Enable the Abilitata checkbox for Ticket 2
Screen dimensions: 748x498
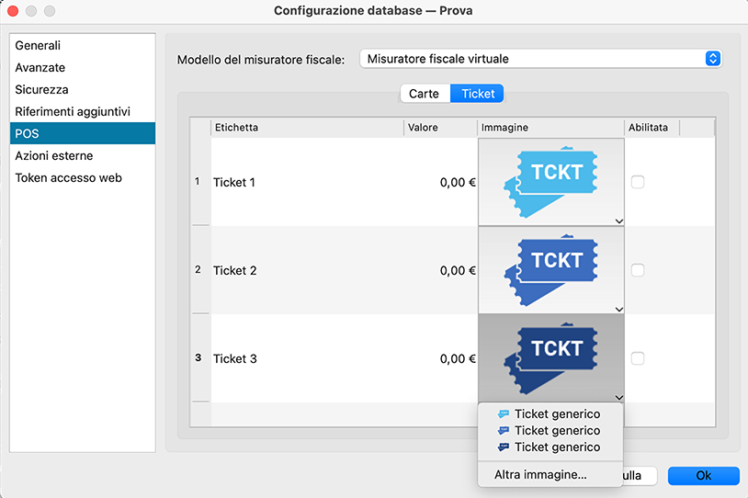tap(638, 270)
